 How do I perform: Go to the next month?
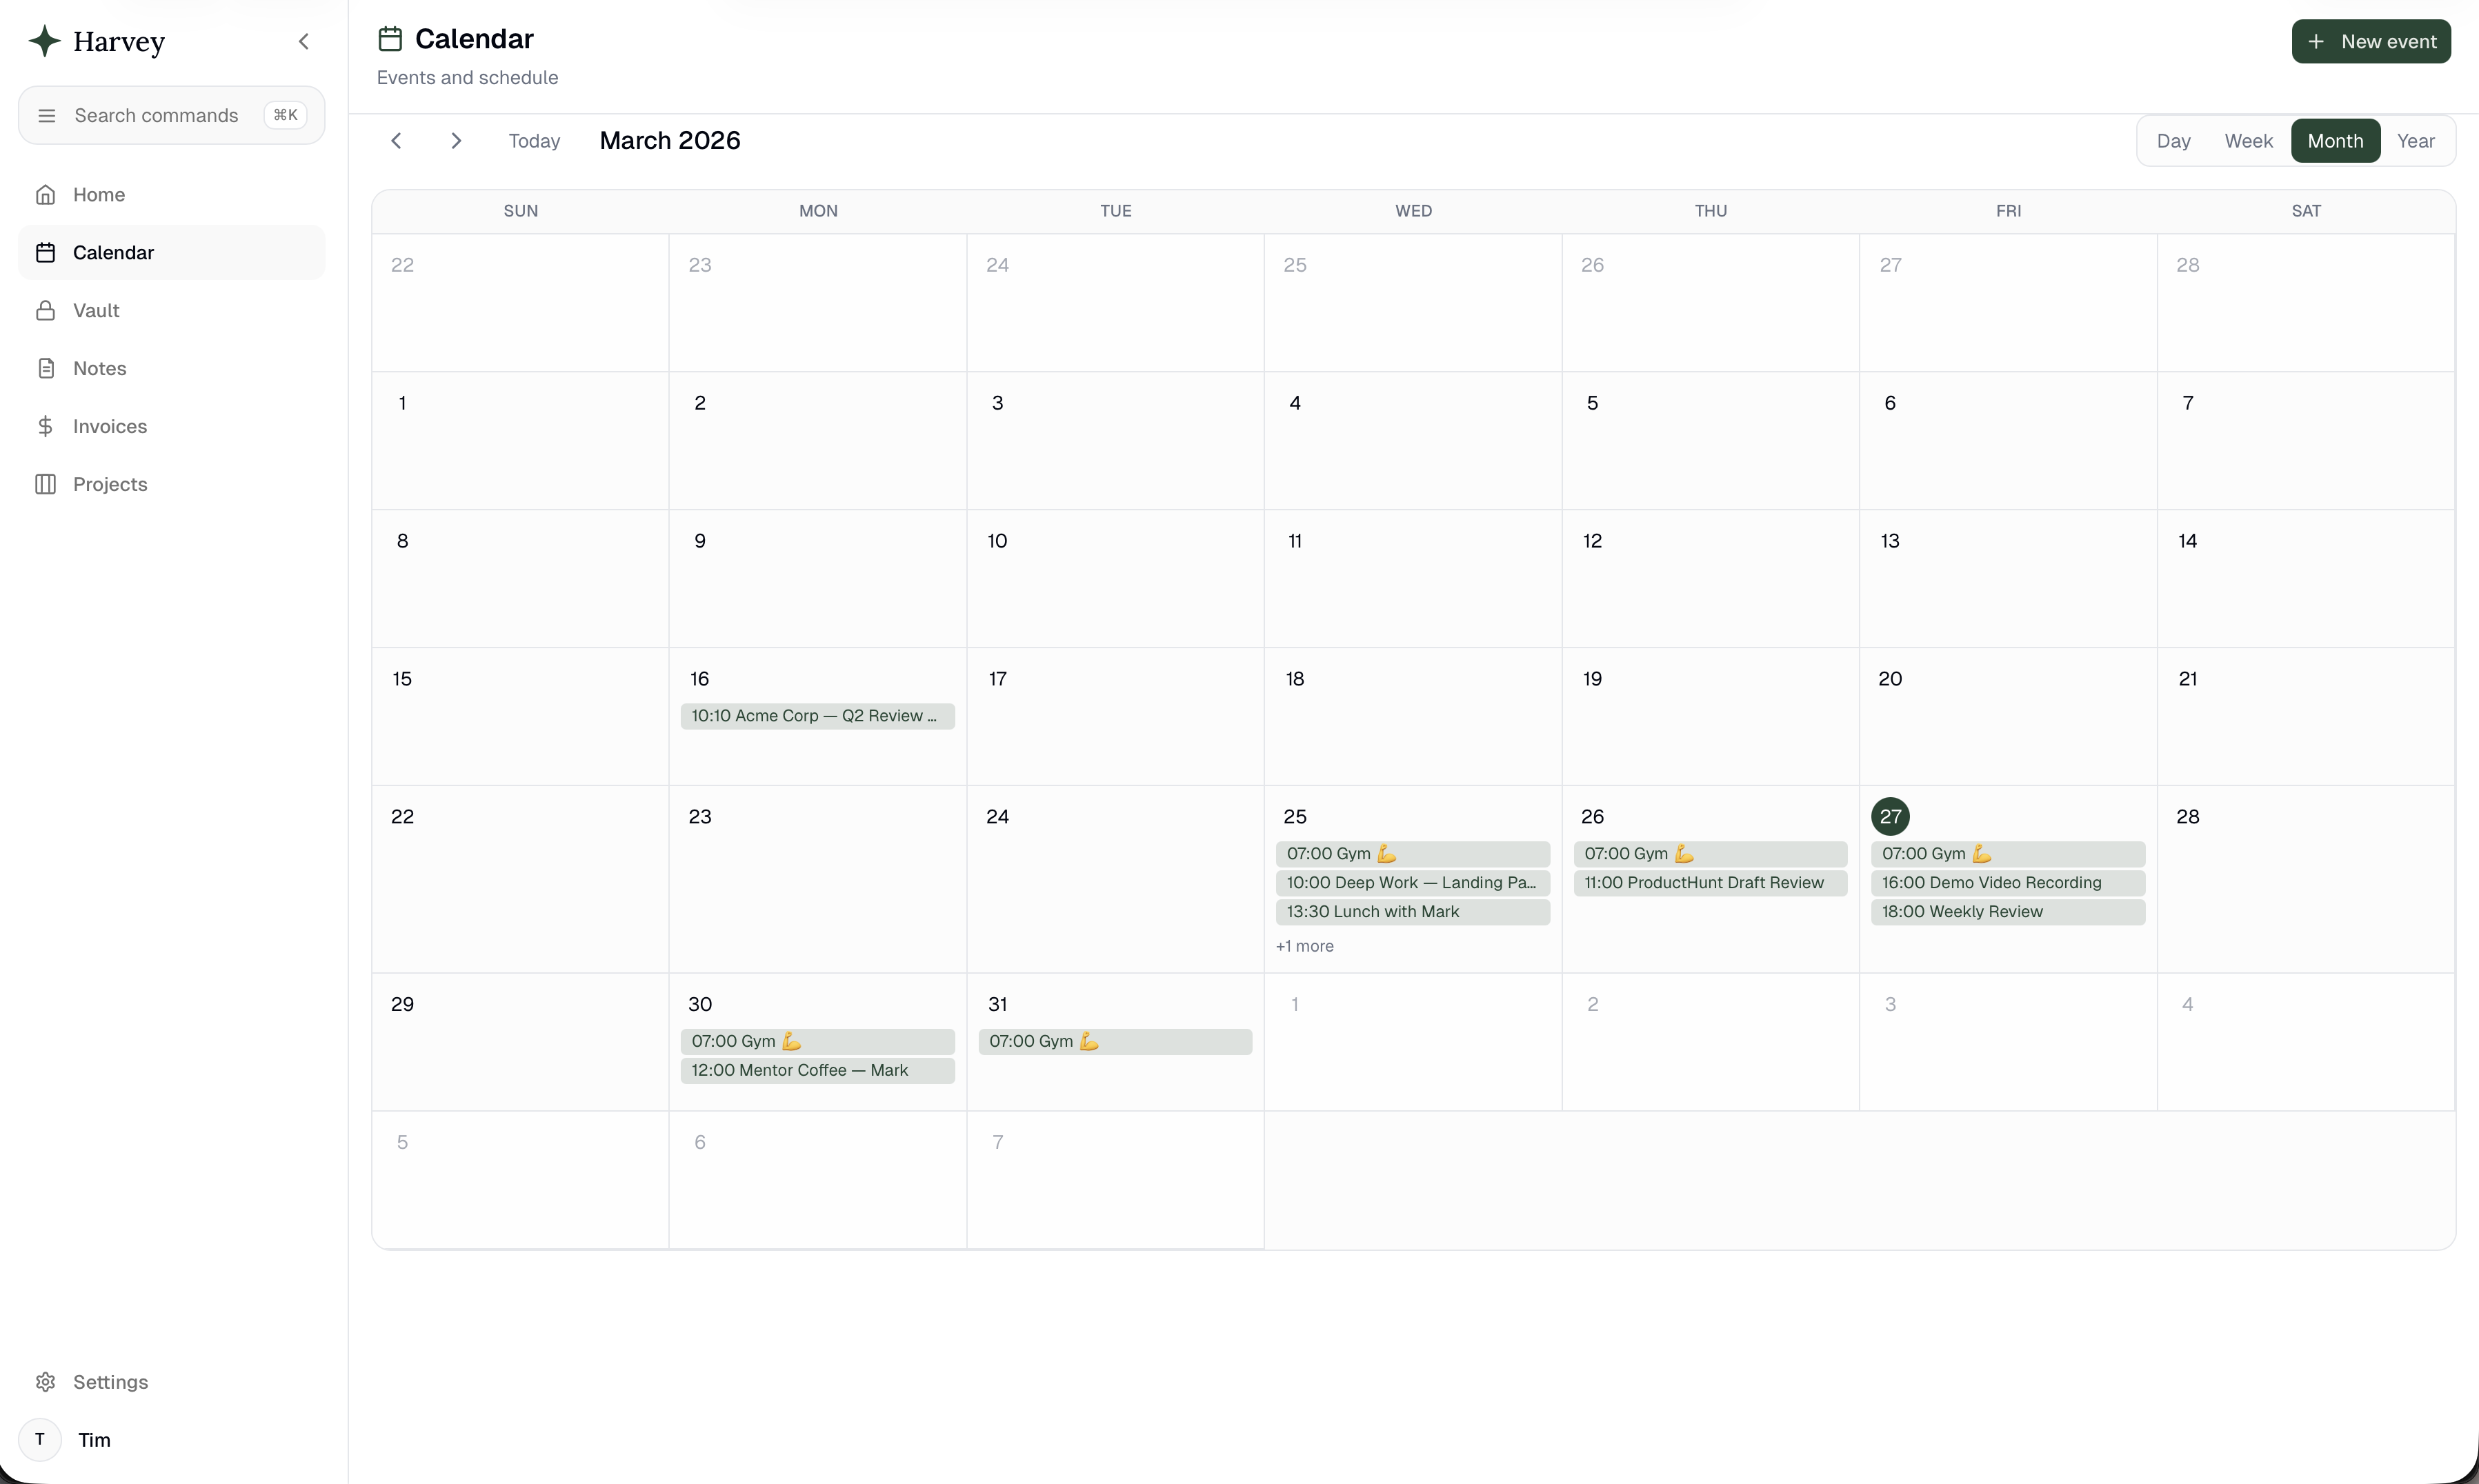click(456, 141)
